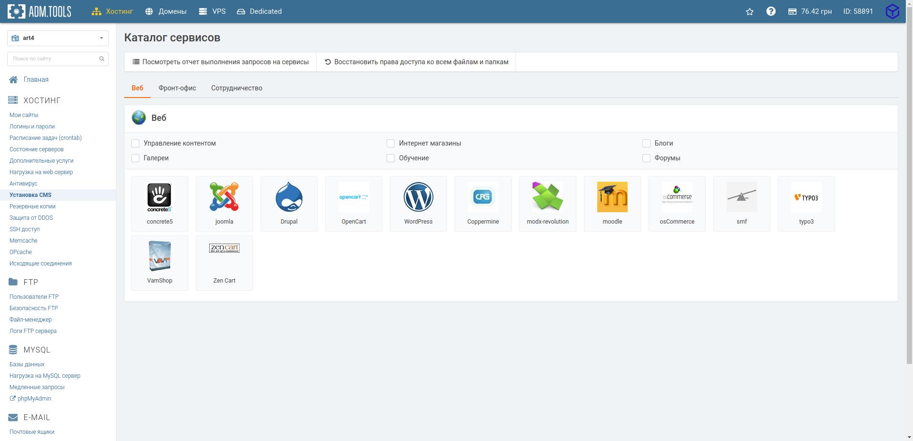Open the Домены top menu
Screen dimensions: 913x441
tap(166, 11)
